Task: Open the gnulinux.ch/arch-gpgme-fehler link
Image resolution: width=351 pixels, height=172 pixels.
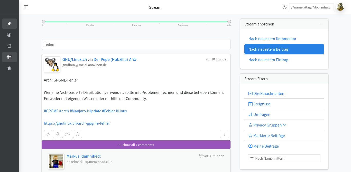Action: coord(77,123)
